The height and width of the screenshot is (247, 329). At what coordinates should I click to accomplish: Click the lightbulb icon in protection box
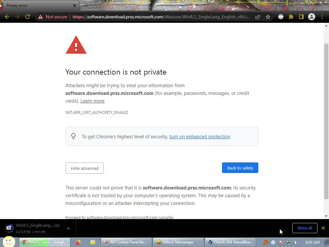pyautogui.click(x=73, y=136)
